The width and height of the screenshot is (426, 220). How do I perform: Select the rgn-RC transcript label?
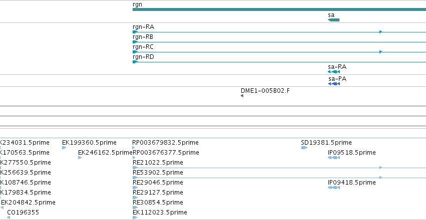(143, 47)
